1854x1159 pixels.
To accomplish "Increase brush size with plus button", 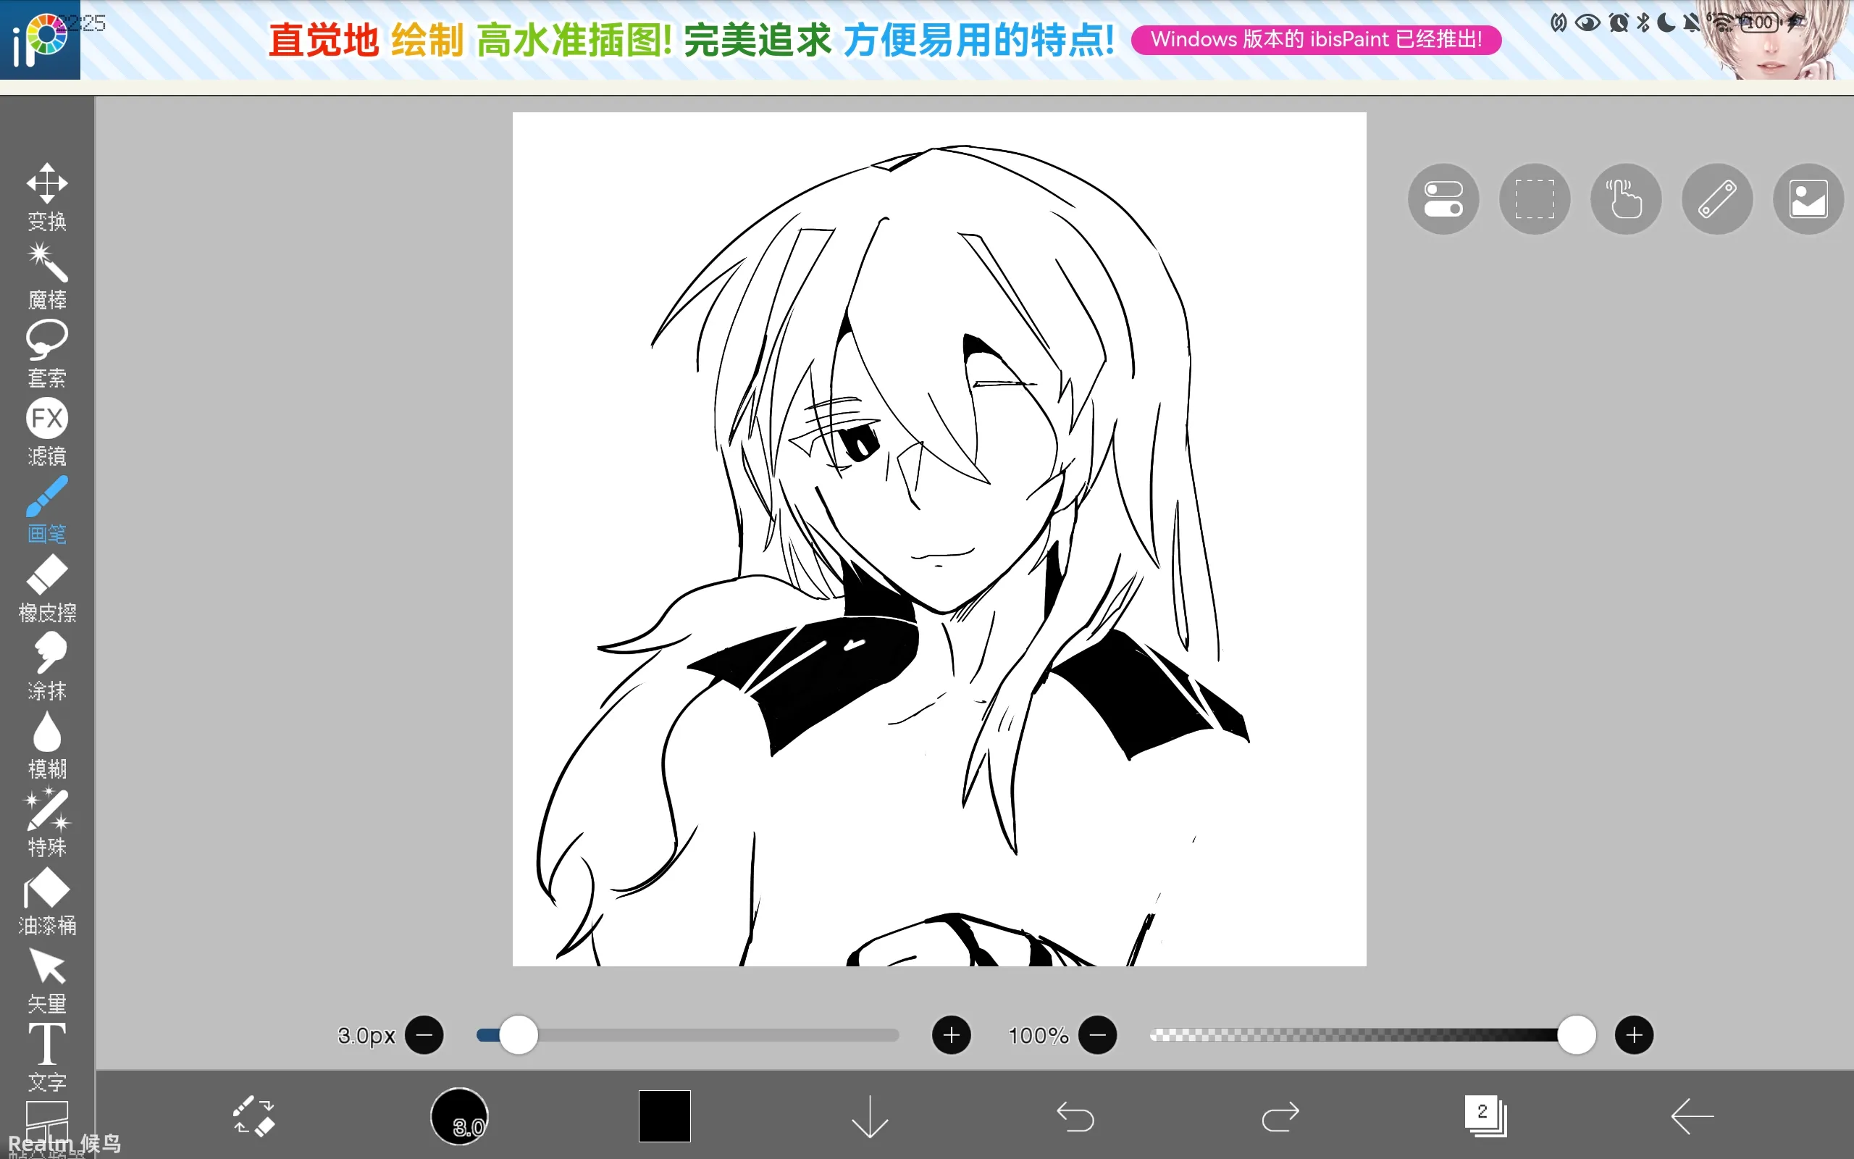I will point(951,1036).
